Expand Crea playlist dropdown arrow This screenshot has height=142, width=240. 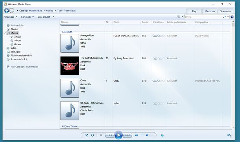coord(53,17)
